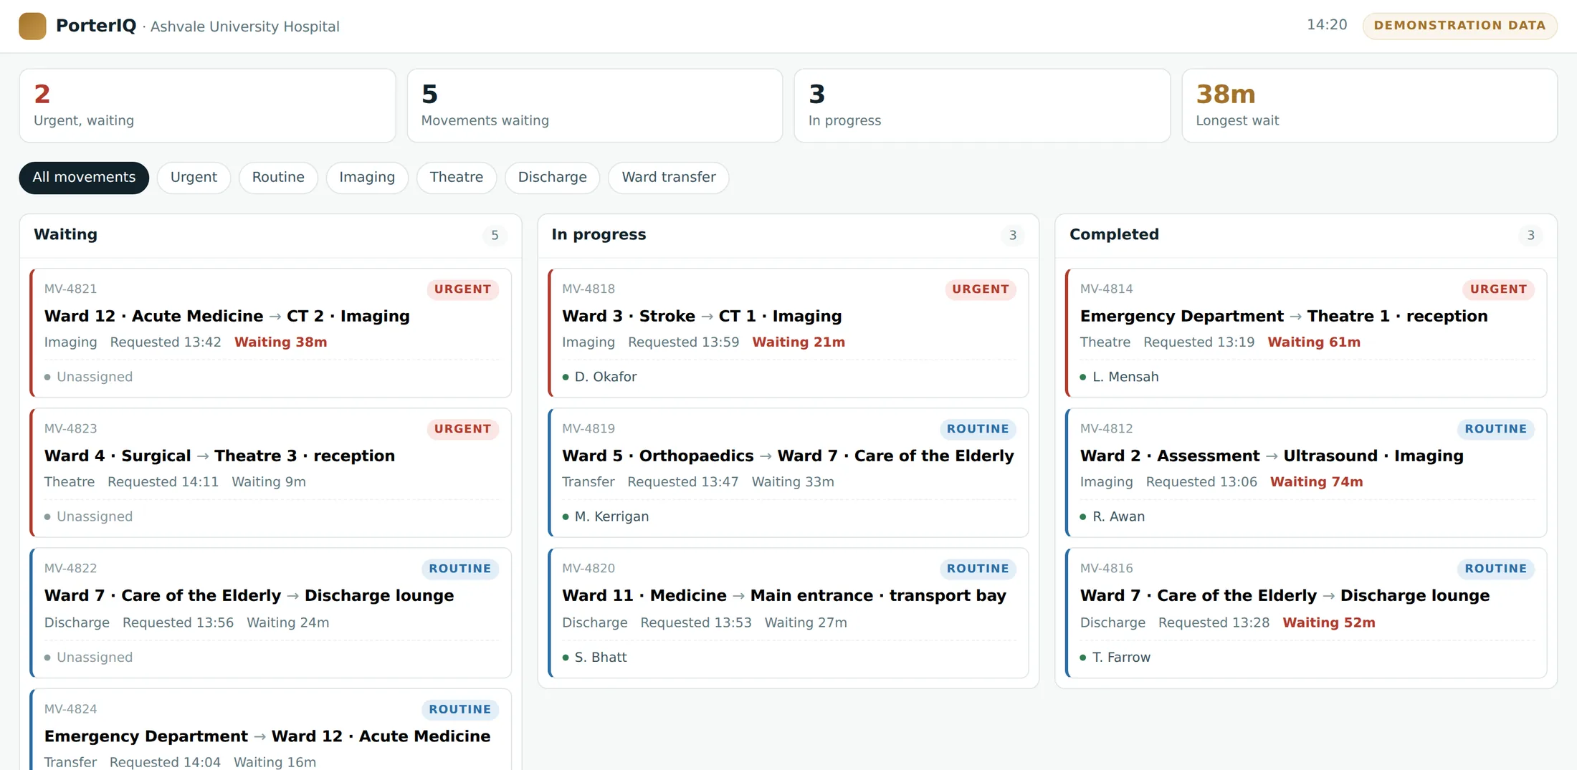Click the Waiting 38m label on MV-4821

pos(281,342)
